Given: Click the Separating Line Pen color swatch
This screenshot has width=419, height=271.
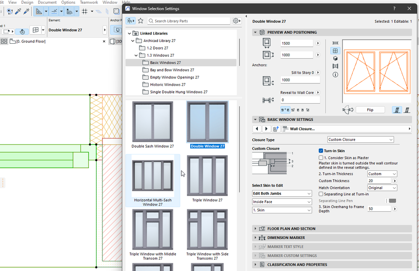Looking at the screenshot, I should coord(392,201).
